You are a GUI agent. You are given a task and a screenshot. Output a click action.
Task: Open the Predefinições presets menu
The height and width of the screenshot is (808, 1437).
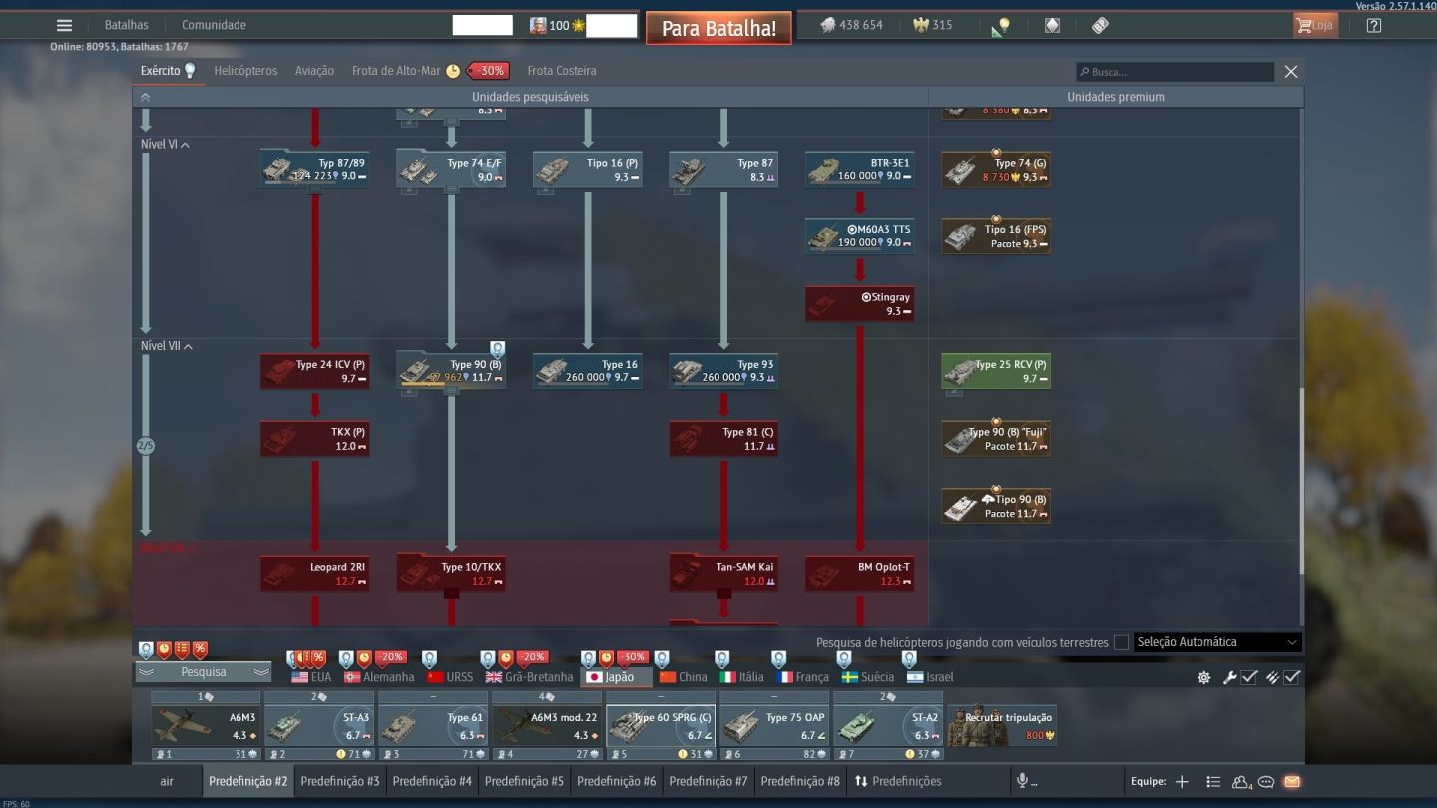click(x=898, y=781)
